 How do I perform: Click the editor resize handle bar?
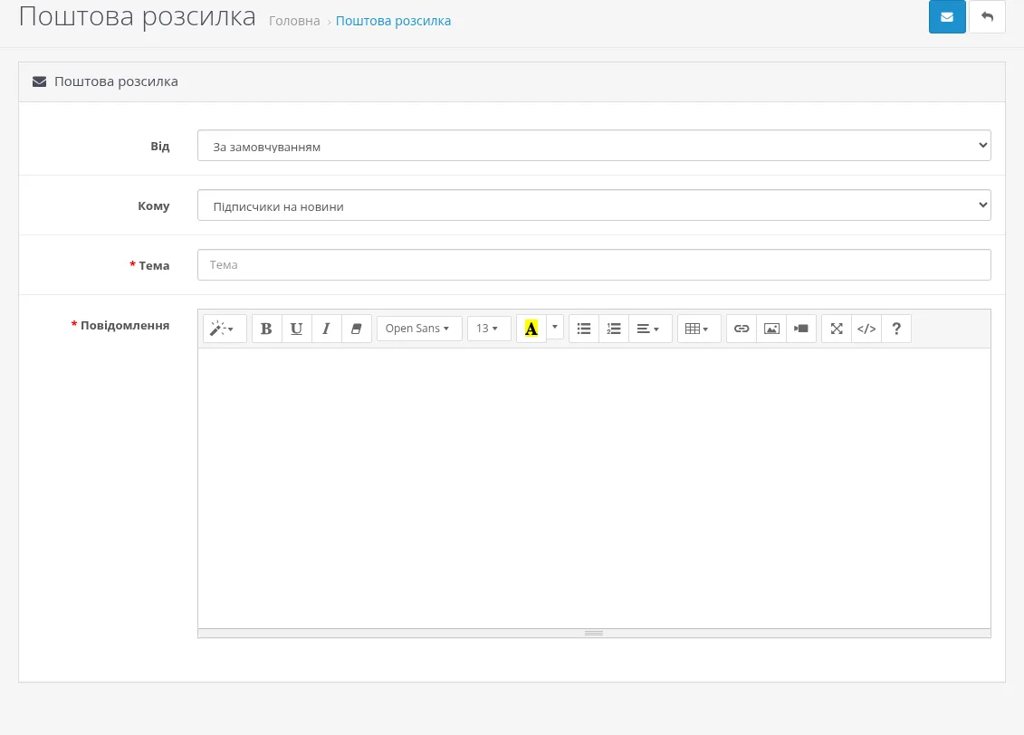(594, 634)
